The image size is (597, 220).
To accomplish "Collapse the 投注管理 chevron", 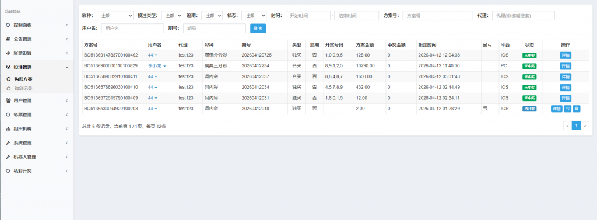I will (x=66, y=67).
